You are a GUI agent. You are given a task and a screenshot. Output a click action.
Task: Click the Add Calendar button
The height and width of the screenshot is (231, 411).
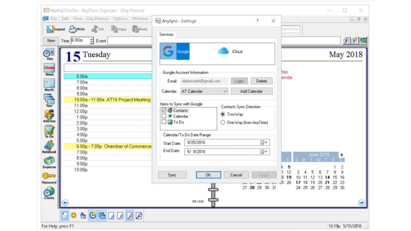click(x=252, y=91)
